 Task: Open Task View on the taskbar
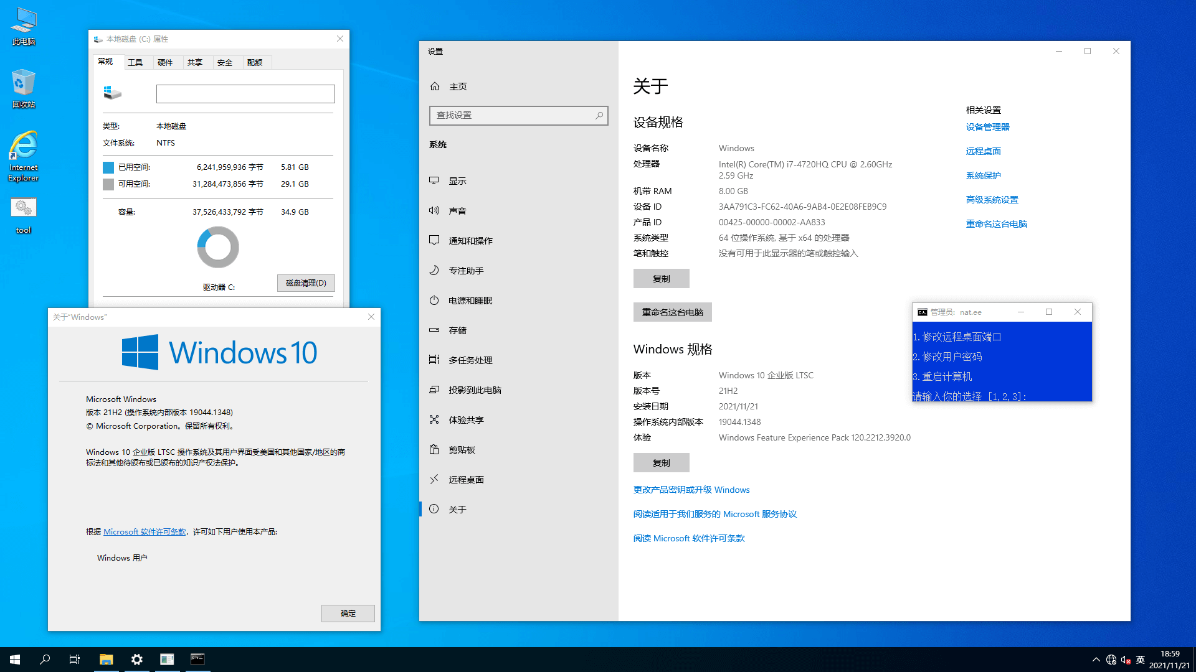pos(75,659)
